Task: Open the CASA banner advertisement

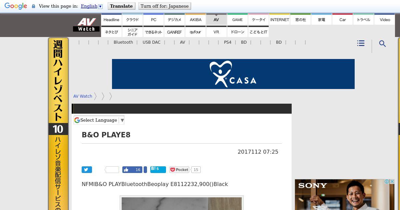Action: click(x=233, y=74)
